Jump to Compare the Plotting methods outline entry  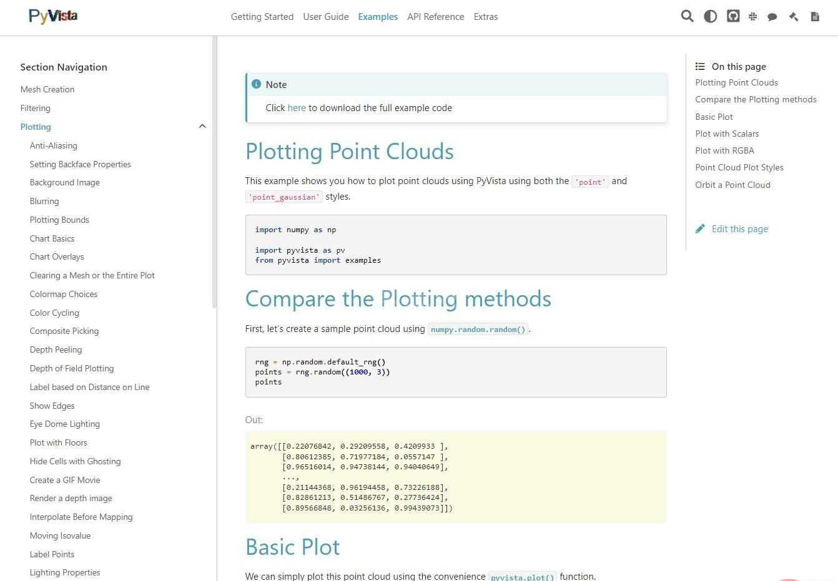coord(756,99)
